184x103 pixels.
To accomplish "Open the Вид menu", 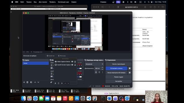I will (35, 2).
